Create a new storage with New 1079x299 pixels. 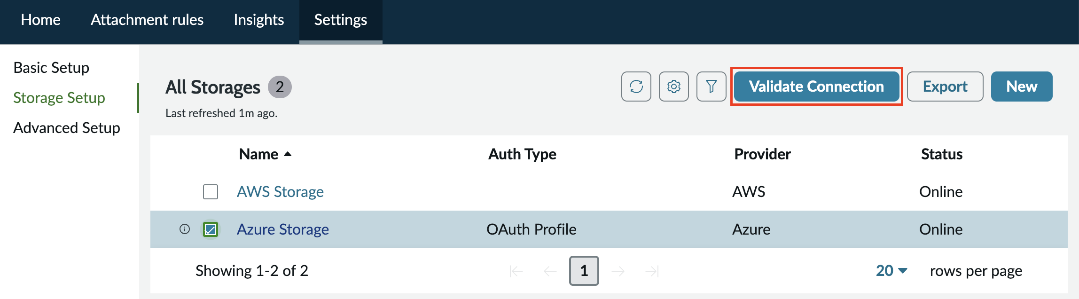pyautogui.click(x=1022, y=87)
